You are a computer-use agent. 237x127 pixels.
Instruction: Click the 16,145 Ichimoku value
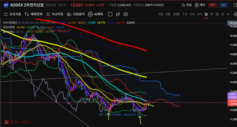(x=21, y=27)
